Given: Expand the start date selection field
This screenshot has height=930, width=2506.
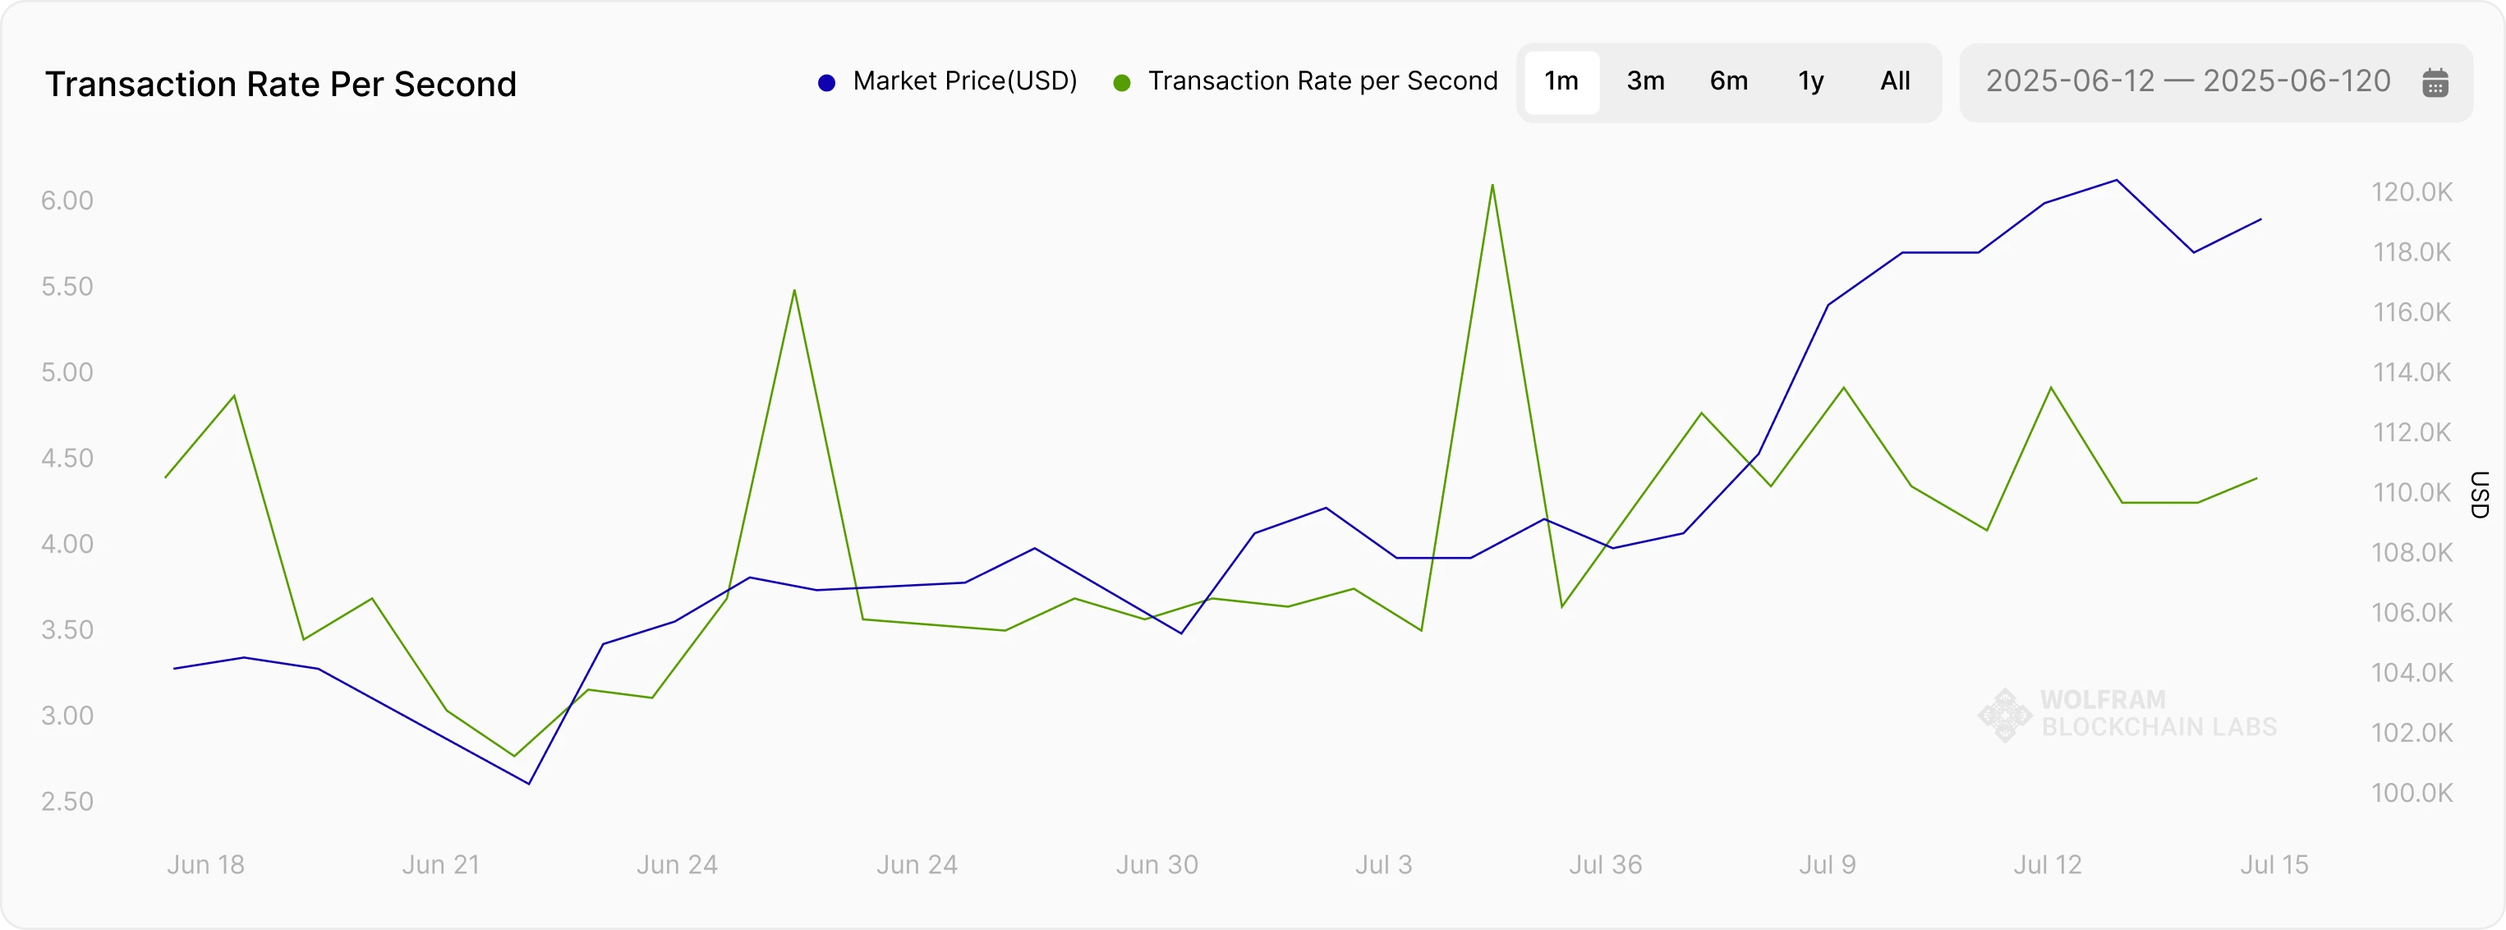Looking at the screenshot, I should [2067, 81].
